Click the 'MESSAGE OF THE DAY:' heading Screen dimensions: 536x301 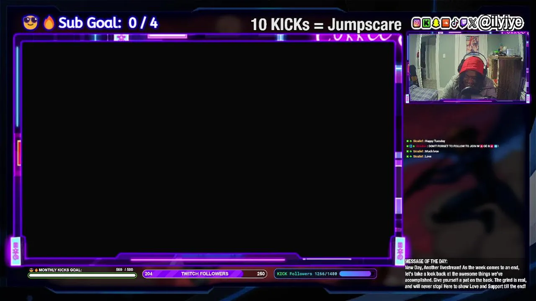tap(426, 261)
